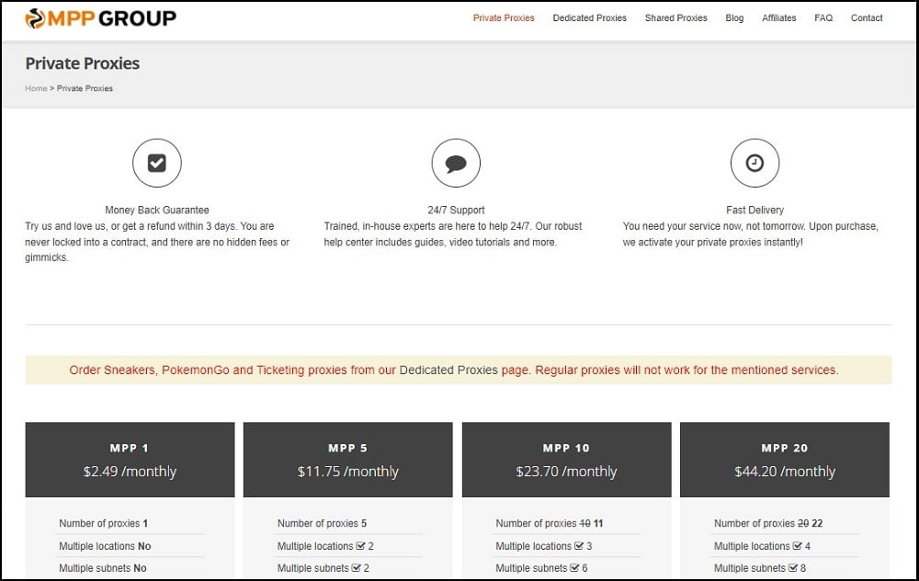The width and height of the screenshot is (919, 581).
Task: Click 'Number of proxies 1' in MPP 1
Action: [x=103, y=524]
